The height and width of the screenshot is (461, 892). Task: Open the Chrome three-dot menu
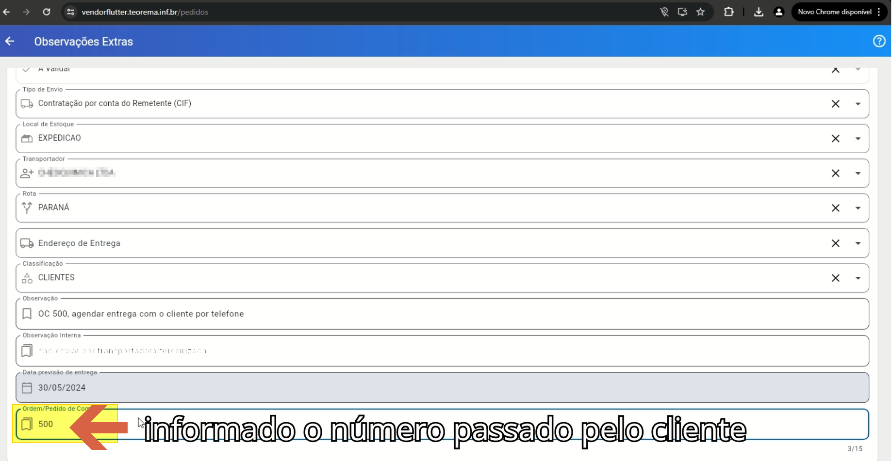[x=879, y=12]
